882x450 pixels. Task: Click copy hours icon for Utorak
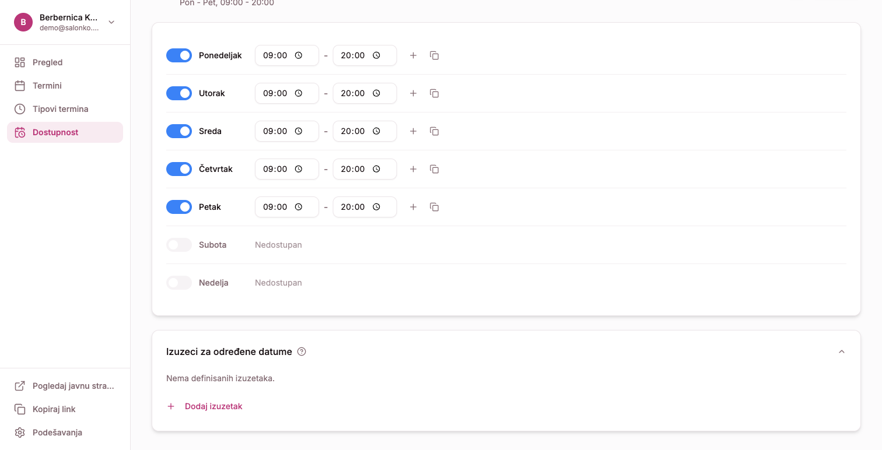434,93
